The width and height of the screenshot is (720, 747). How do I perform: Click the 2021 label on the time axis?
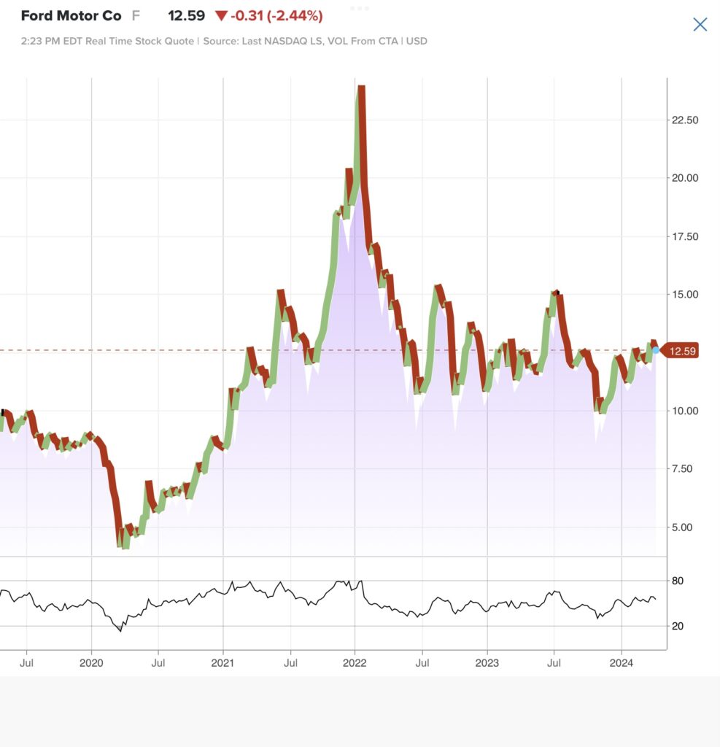click(x=222, y=663)
